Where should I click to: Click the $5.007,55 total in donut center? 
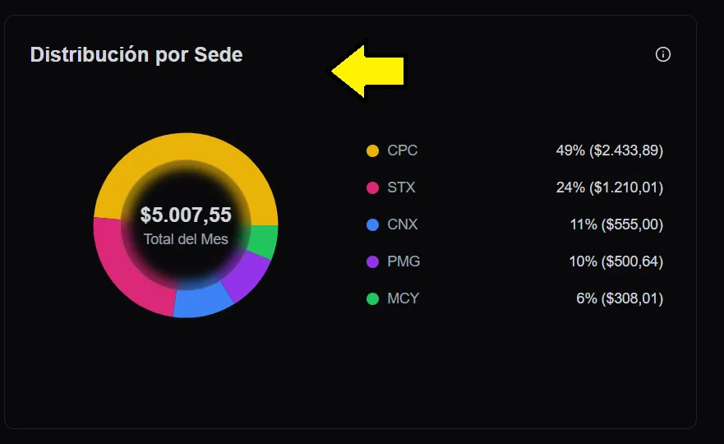pyautogui.click(x=186, y=215)
